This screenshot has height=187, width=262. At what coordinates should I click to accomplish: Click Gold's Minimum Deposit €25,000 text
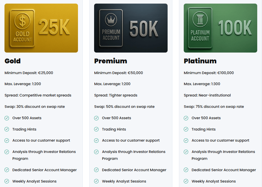[x=29, y=73]
